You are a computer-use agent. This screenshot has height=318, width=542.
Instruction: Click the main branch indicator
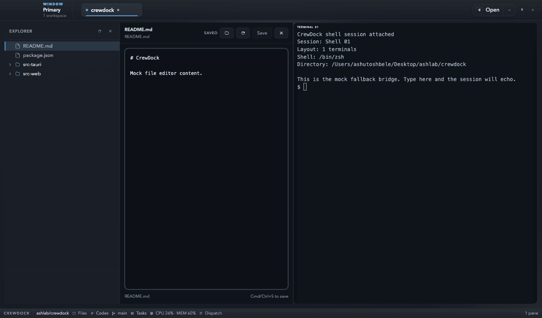122,313
